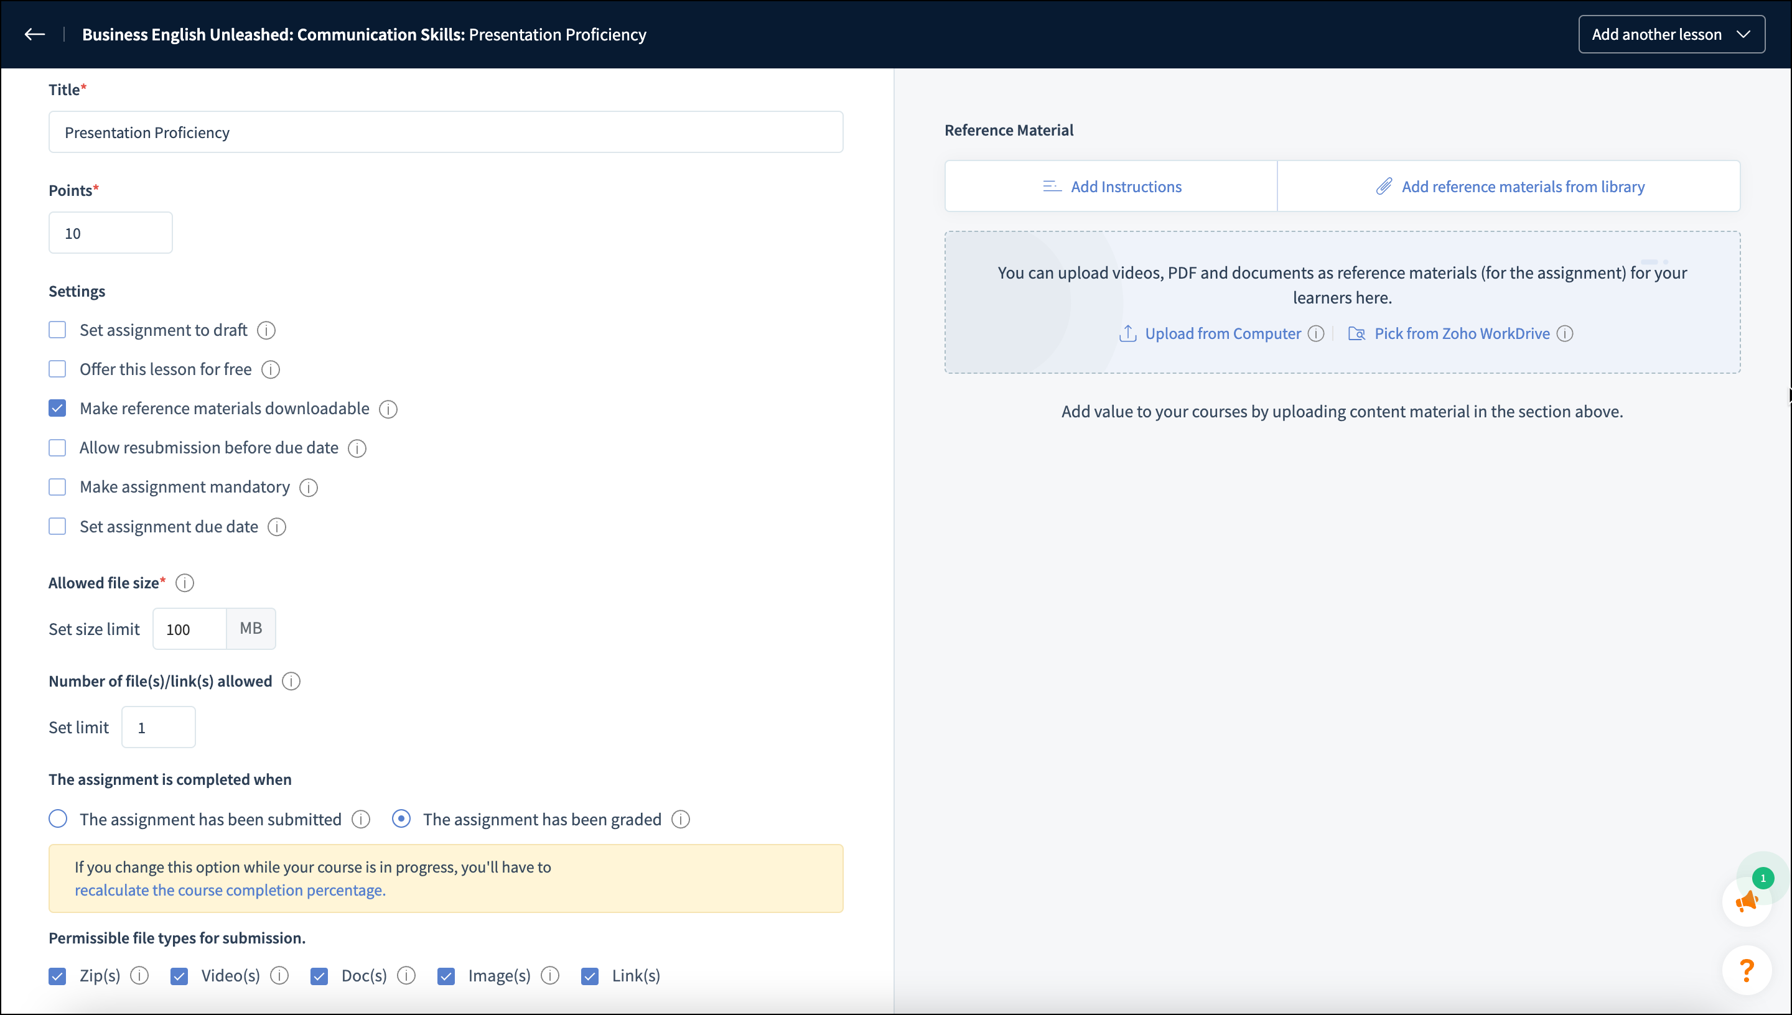Click info icon beside Video(s) file type

coord(279,975)
